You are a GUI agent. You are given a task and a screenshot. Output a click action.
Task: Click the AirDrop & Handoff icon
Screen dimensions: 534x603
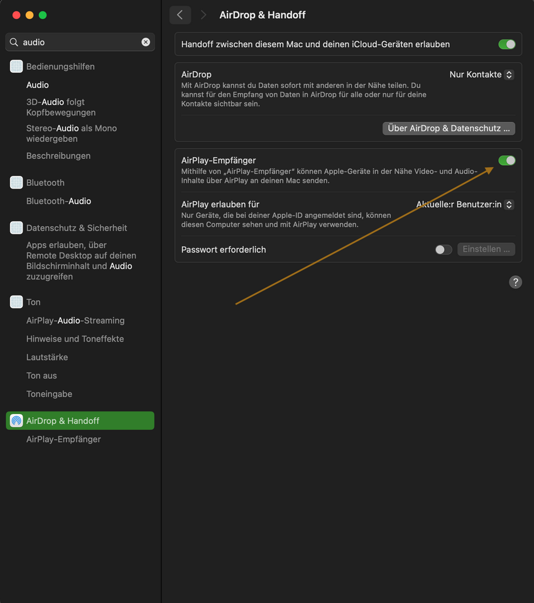(16, 421)
